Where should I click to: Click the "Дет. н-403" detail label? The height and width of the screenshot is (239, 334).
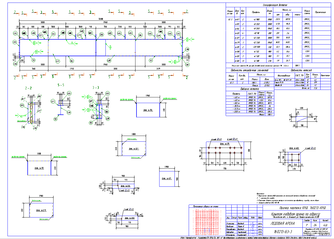(x=294, y=148)
